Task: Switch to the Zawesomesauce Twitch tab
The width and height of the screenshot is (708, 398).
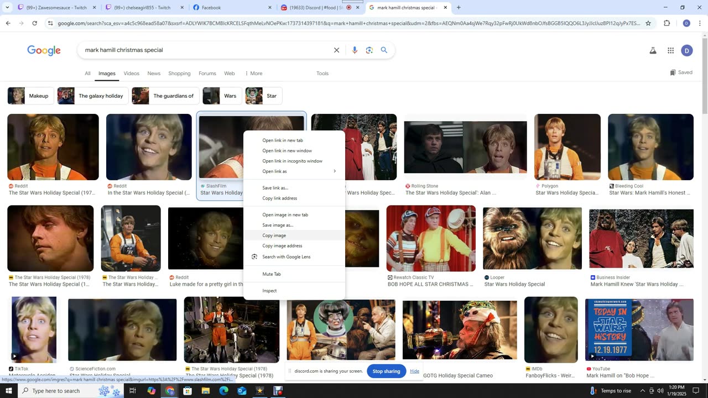Action: (56, 8)
